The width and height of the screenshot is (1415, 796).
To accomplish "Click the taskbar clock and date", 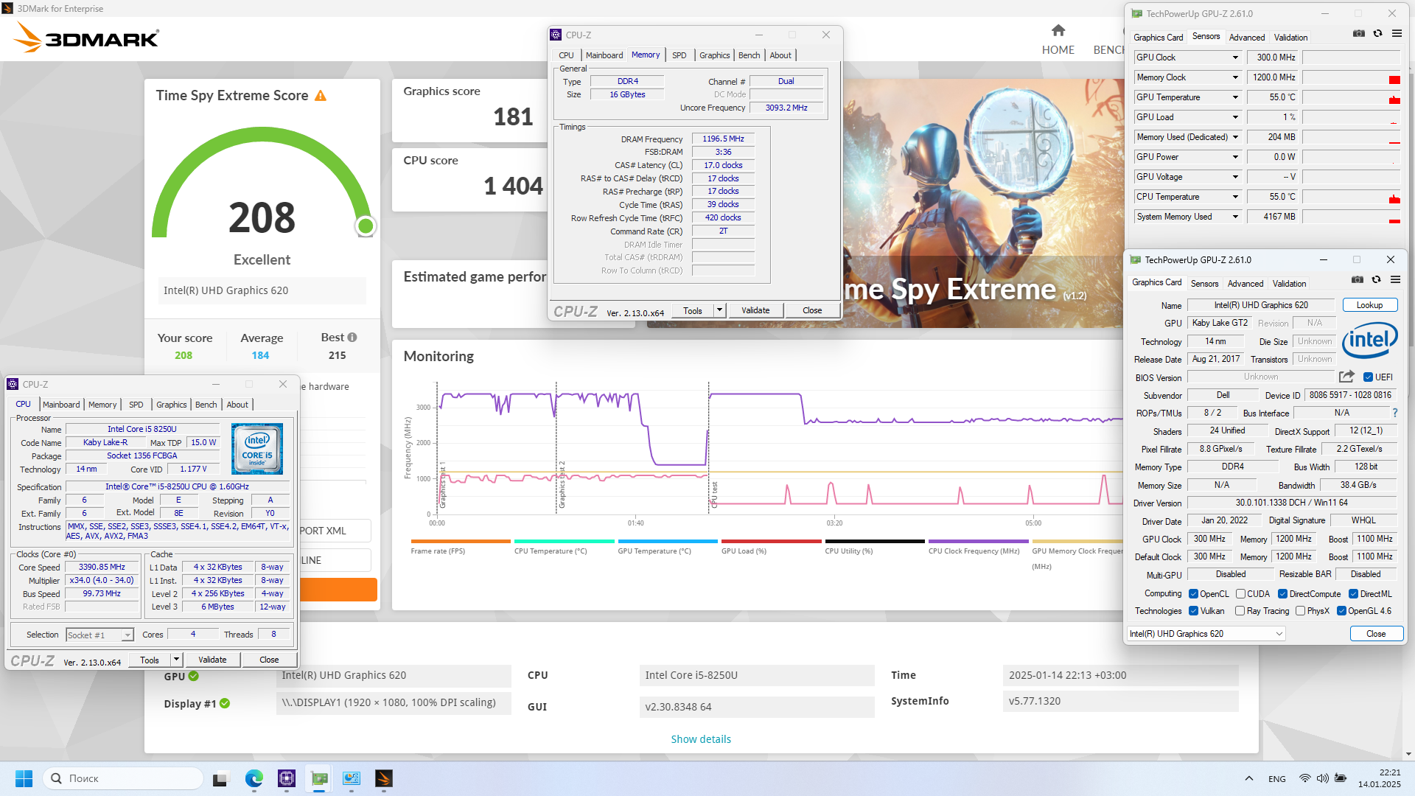I will tap(1379, 778).
